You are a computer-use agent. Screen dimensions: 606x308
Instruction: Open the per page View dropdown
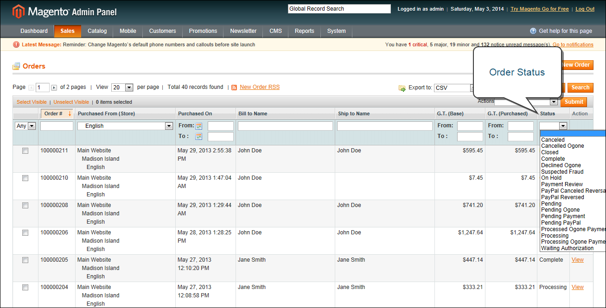tap(122, 88)
